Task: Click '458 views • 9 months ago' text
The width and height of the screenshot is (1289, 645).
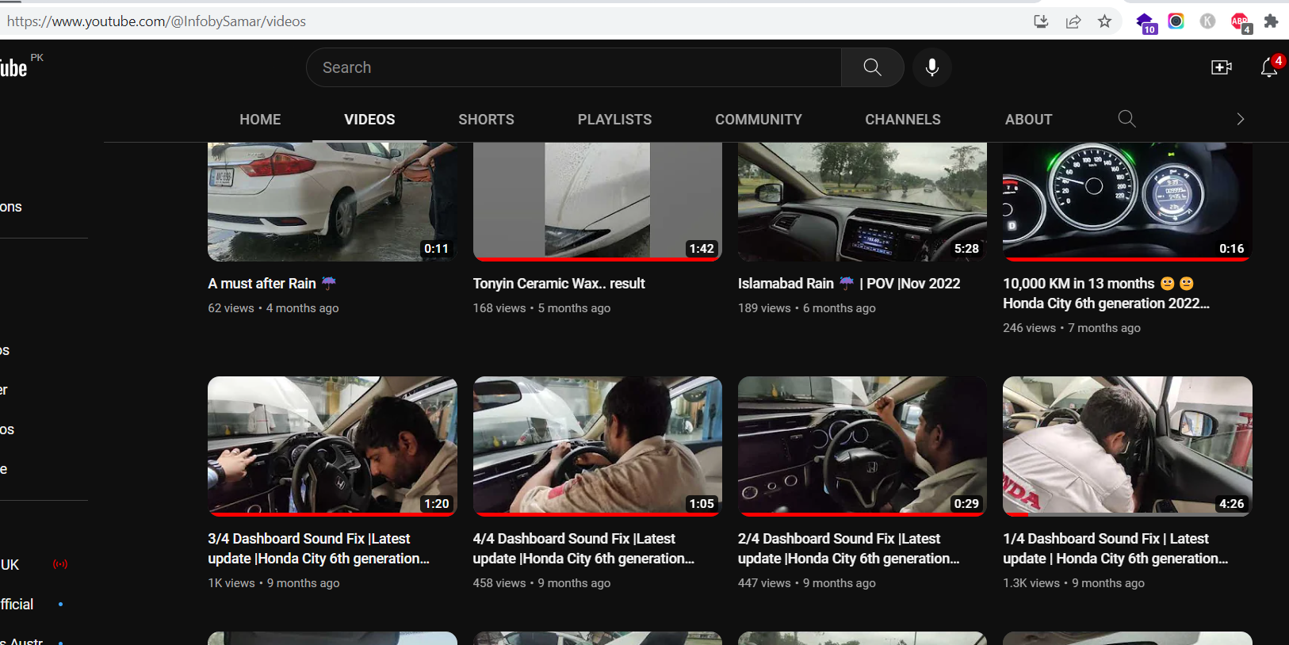Action: pos(541,583)
